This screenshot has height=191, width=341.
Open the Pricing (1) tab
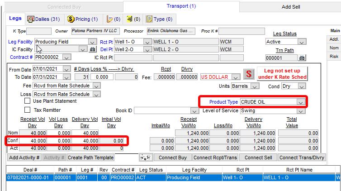click(82, 19)
